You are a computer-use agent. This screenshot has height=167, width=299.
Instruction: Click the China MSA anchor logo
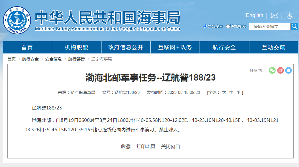click(17, 20)
